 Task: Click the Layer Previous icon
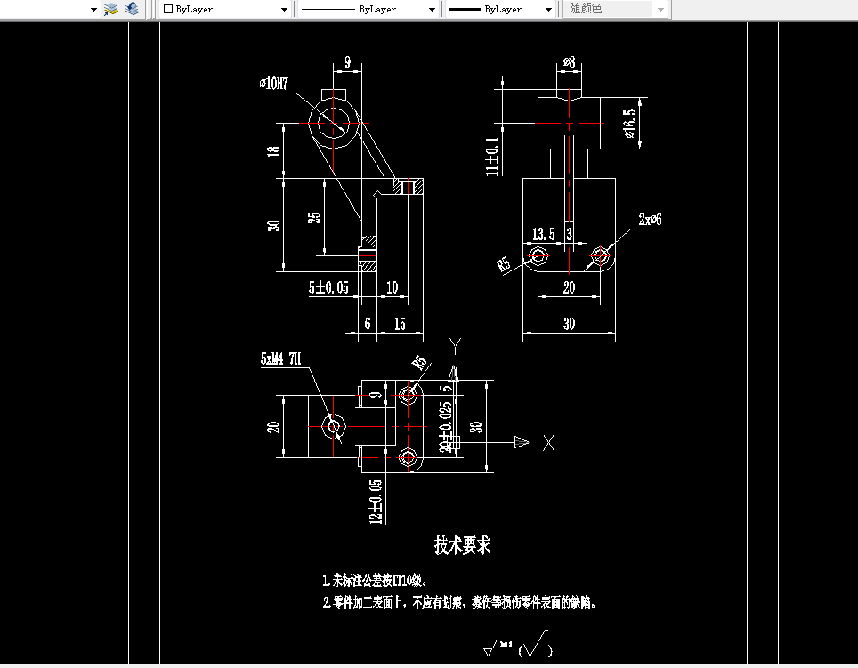tap(132, 9)
